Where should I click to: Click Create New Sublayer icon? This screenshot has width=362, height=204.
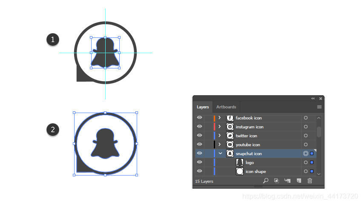287,181
